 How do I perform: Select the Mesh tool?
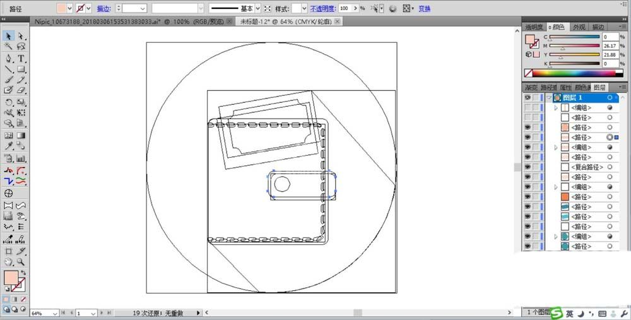pyautogui.click(x=8, y=136)
